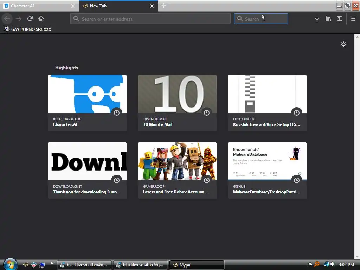Image resolution: width=360 pixels, height=270 pixels.
Task: Focus the Search box beside the address bar
Action: [261, 19]
